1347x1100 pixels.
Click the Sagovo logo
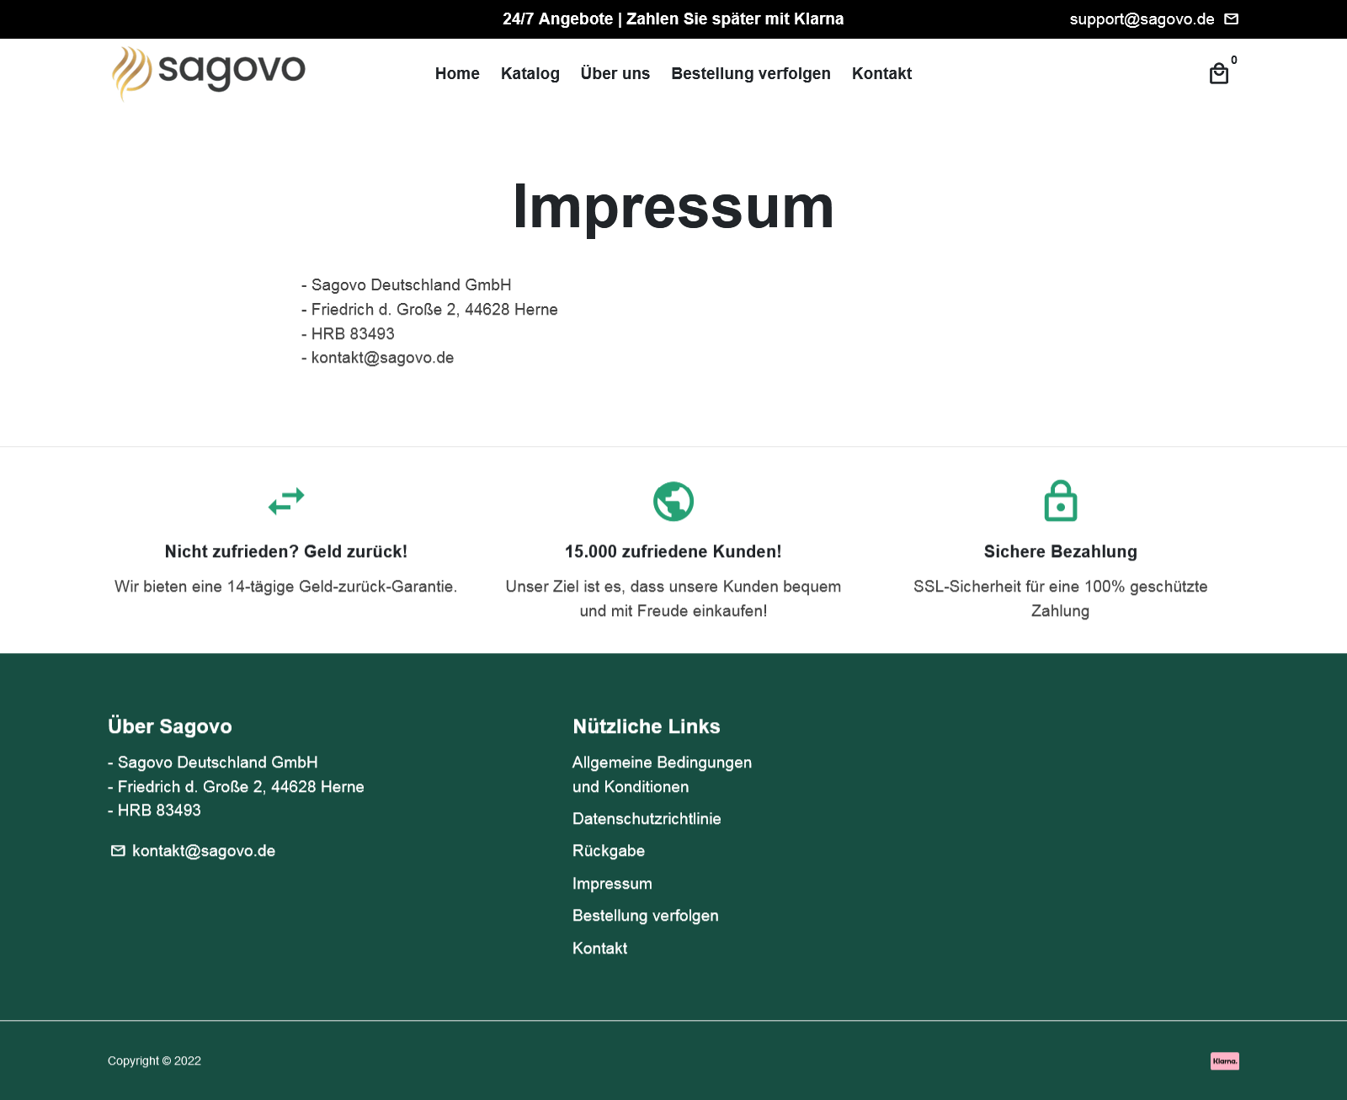209,73
